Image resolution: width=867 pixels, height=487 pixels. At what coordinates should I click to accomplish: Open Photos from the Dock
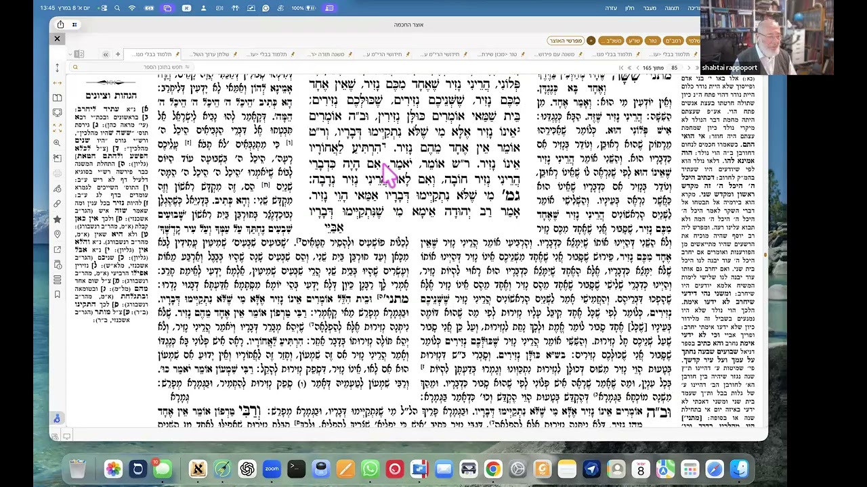click(113, 468)
